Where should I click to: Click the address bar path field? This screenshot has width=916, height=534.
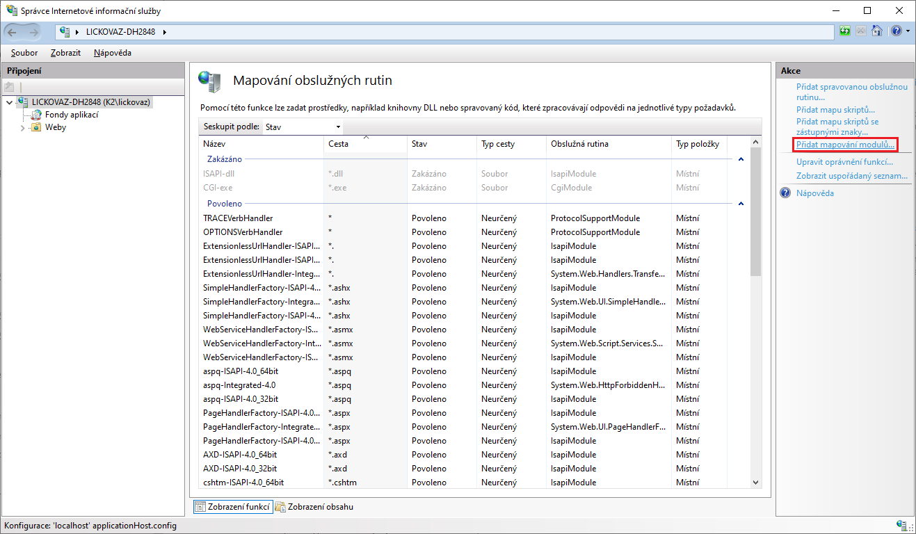[x=445, y=32]
